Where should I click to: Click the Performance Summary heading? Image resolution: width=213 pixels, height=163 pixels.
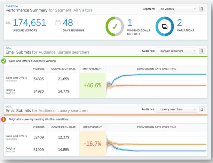click(x=49, y=10)
